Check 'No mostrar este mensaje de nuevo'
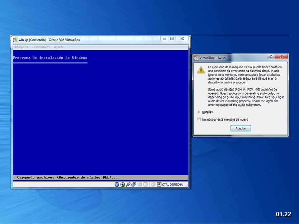299x224 pixels. pyautogui.click(x=199, y=119)
